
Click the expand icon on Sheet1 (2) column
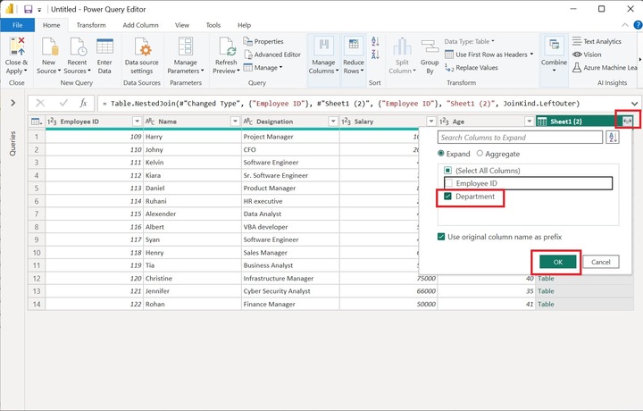(628, 121)
